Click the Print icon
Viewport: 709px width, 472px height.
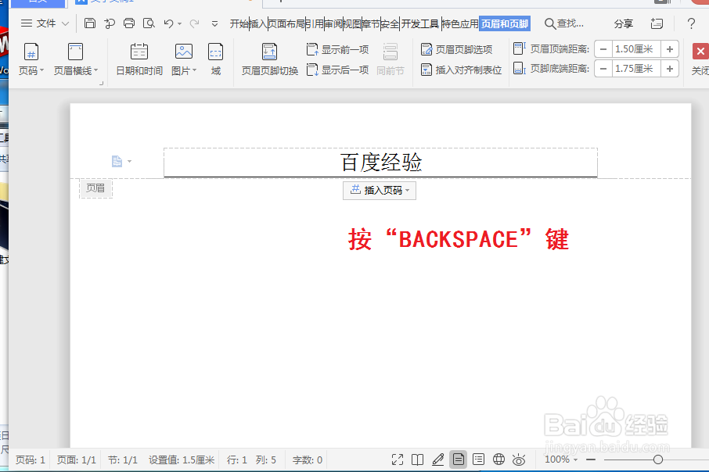(x=129, y=23)
